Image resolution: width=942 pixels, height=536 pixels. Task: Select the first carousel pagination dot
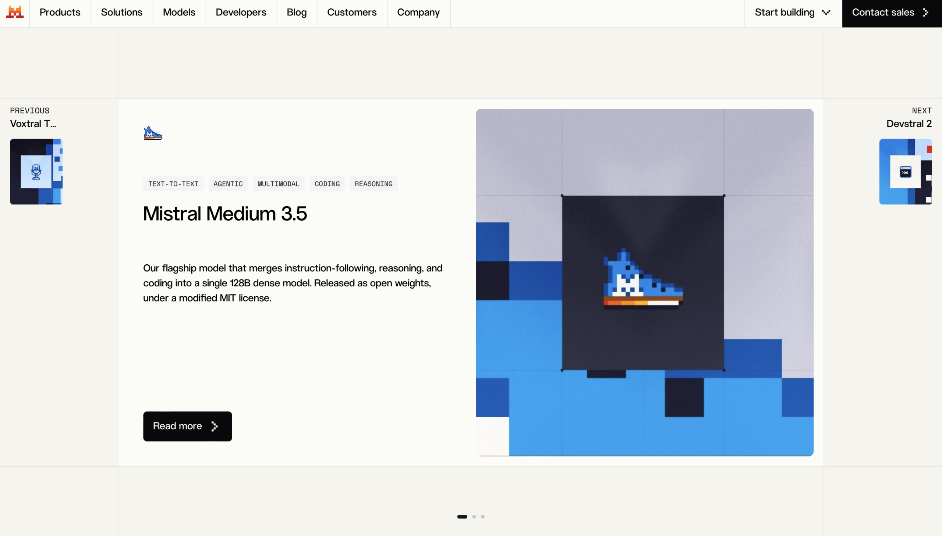pos(462,517)
